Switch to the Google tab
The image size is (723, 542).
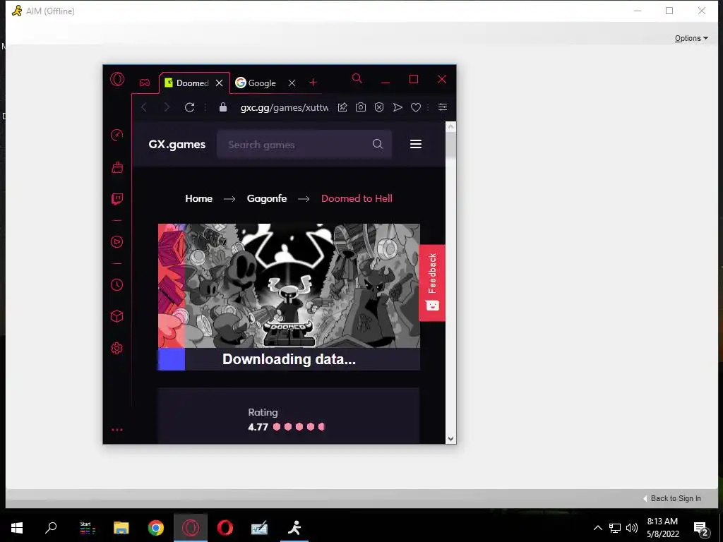point(261,83)
